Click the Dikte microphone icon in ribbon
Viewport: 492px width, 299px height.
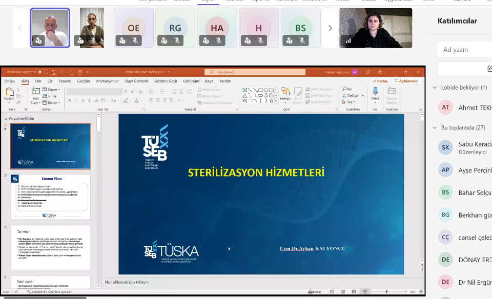coord(375,92)
